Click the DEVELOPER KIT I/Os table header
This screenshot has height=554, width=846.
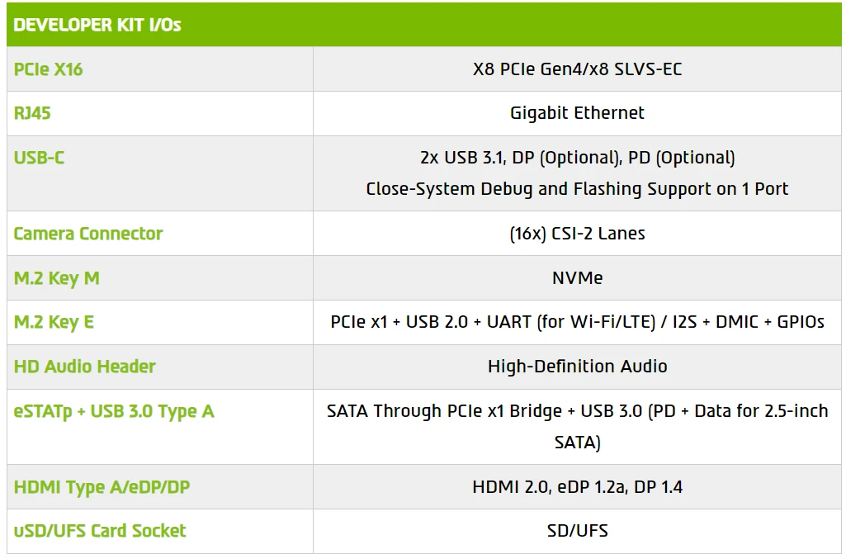pyautogui.click(x=97, y=25)
